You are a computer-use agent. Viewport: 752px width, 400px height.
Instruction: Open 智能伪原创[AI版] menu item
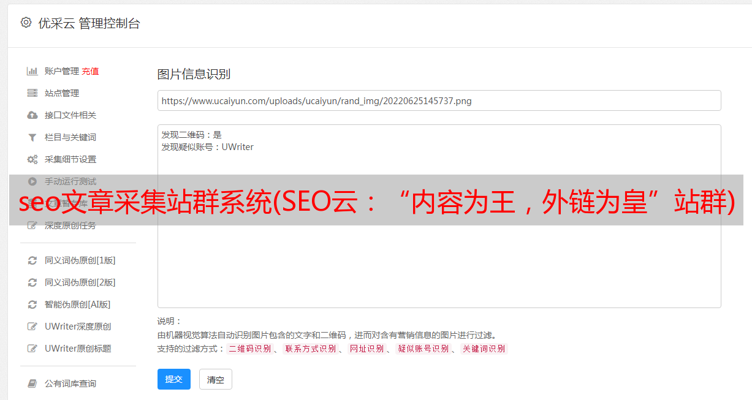[x=77, y=304]
